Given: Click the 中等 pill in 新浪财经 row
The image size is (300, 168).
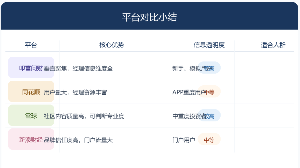Looking at the screenshot, I should coord(209,139).
